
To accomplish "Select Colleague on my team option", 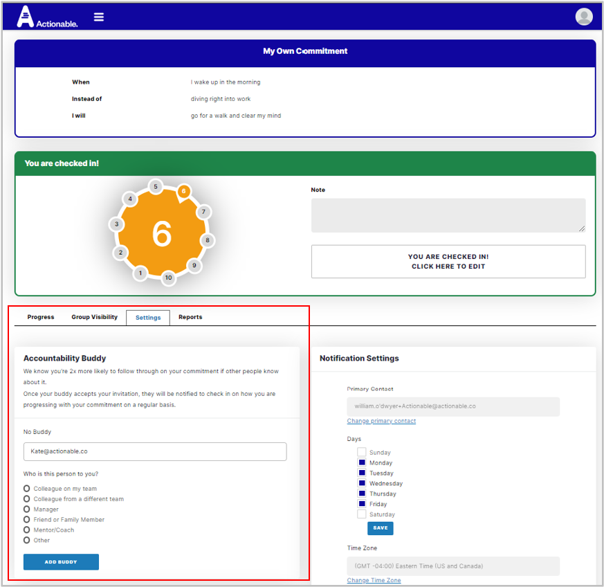I will click(27, 489).
